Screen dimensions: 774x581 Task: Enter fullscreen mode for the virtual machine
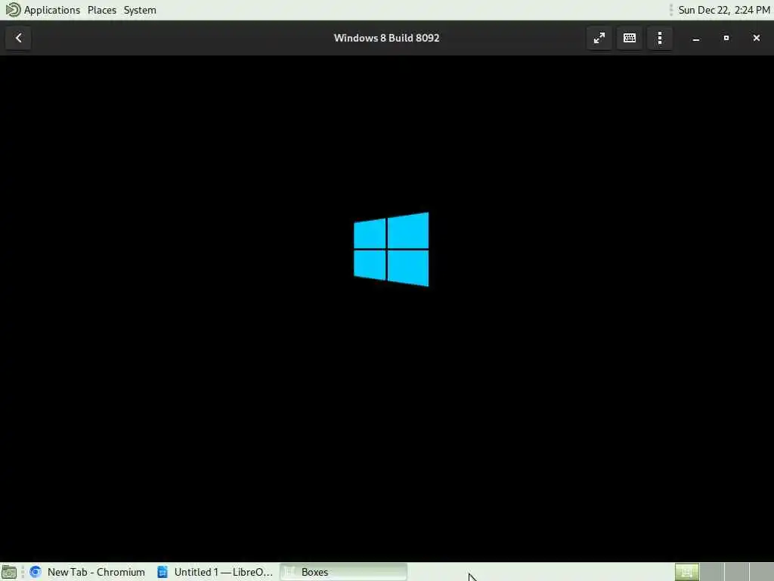click(x=599, y=38)
